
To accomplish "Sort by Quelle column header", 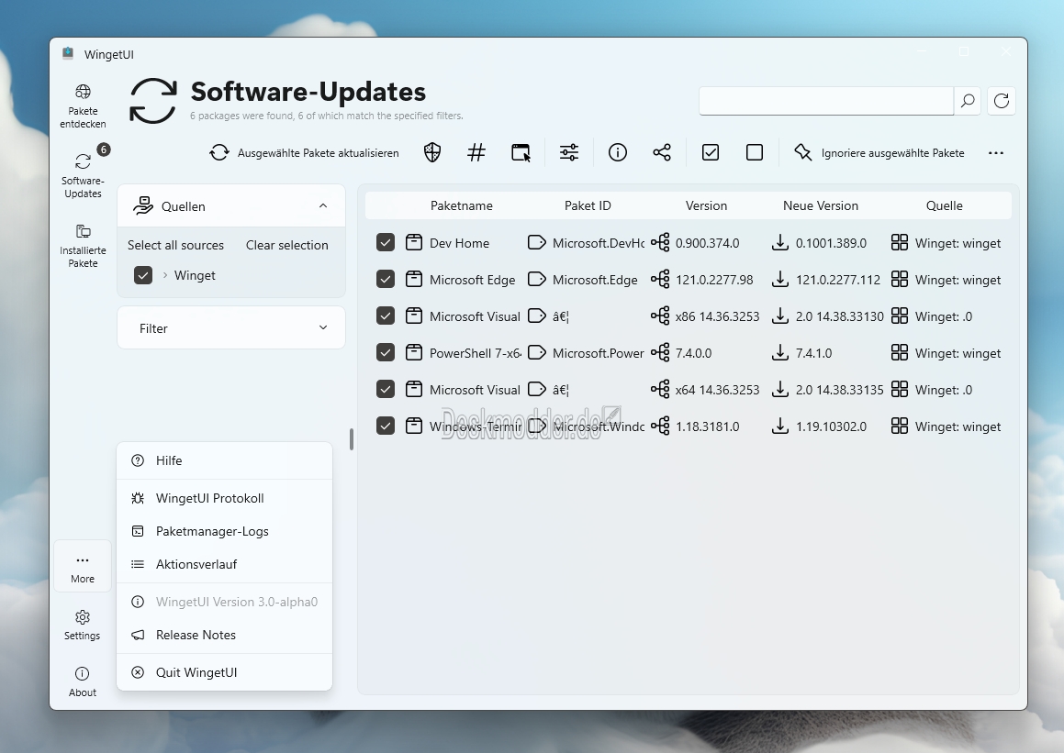I will coord(944,205).
